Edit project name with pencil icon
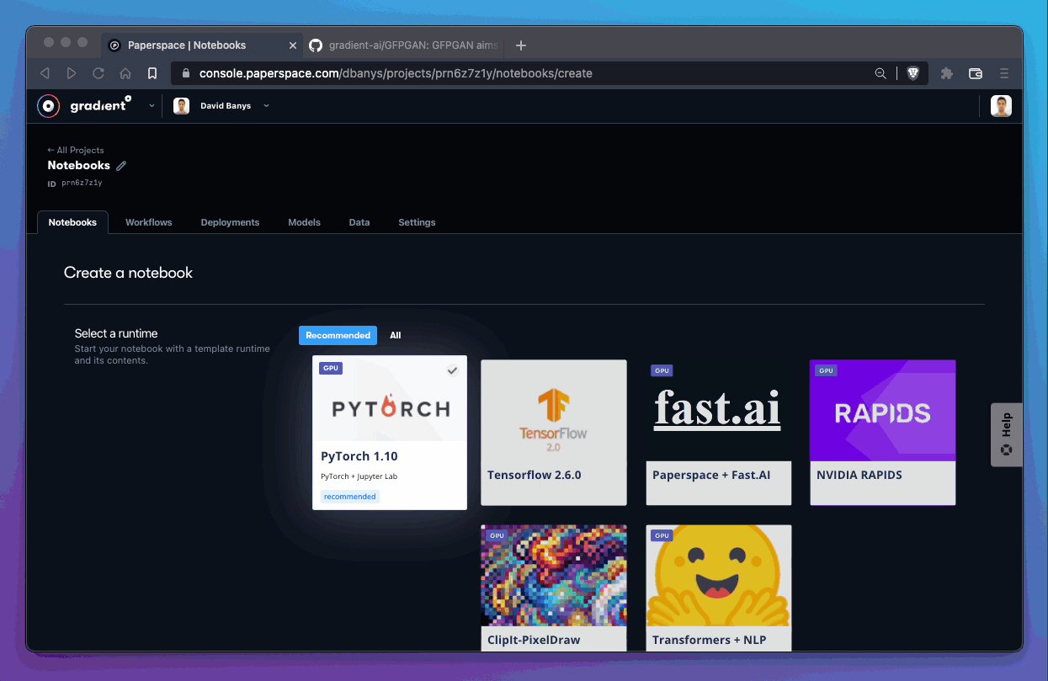The width and height of the screenshot is (1048, 681). coord(121,166)
